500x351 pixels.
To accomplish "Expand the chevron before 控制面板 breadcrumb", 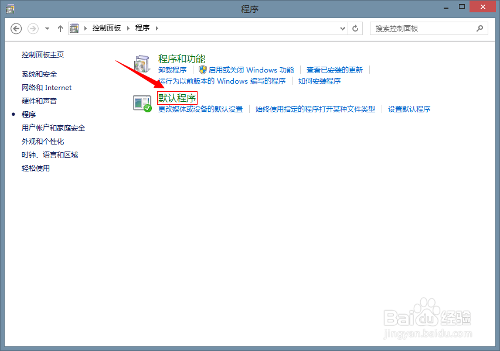I will [x=85, y=28].
